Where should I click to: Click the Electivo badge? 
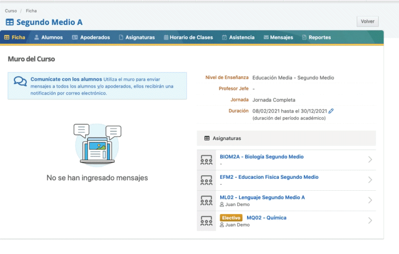click(231, 218)
